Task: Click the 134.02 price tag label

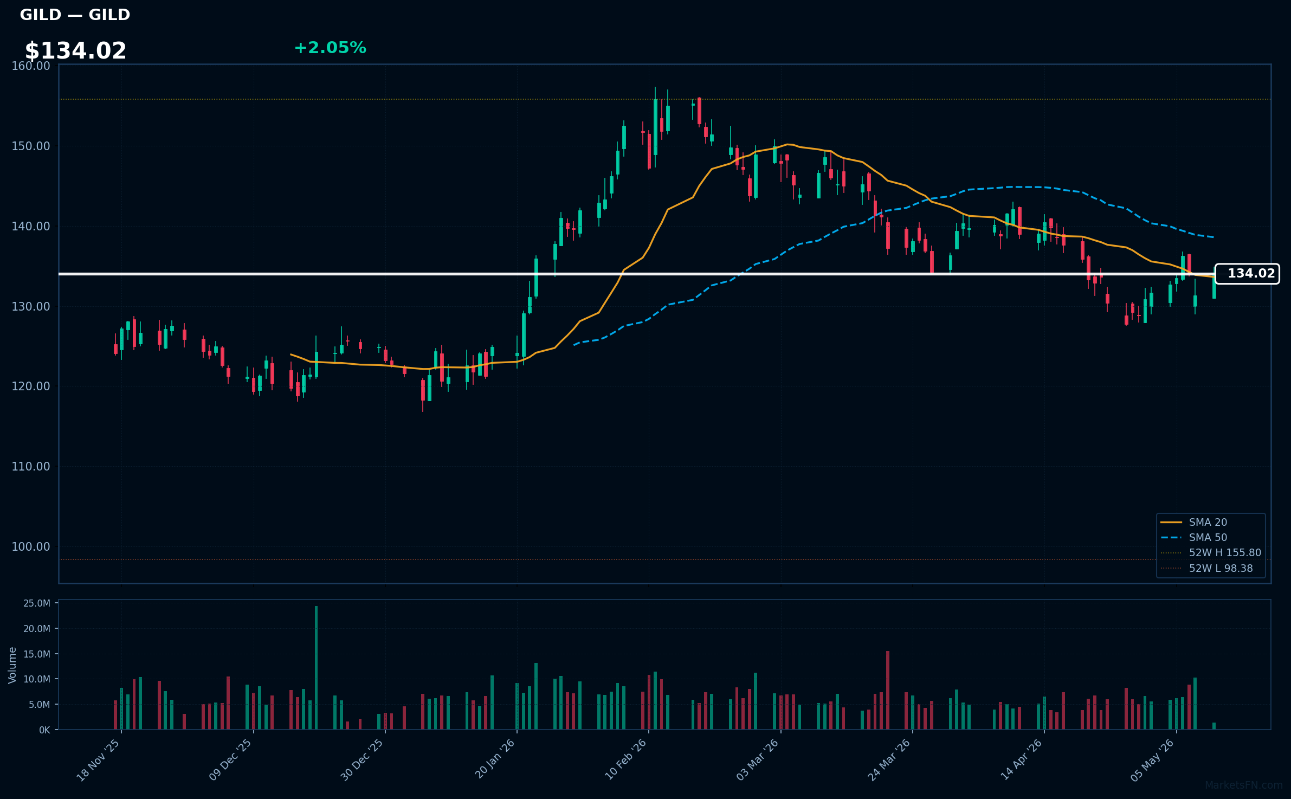Action: [x=1247, y=274]
